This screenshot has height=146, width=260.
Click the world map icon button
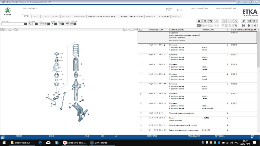point(211,21)
